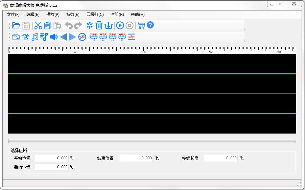Click the 结束位置 end position field

point(136,158)
